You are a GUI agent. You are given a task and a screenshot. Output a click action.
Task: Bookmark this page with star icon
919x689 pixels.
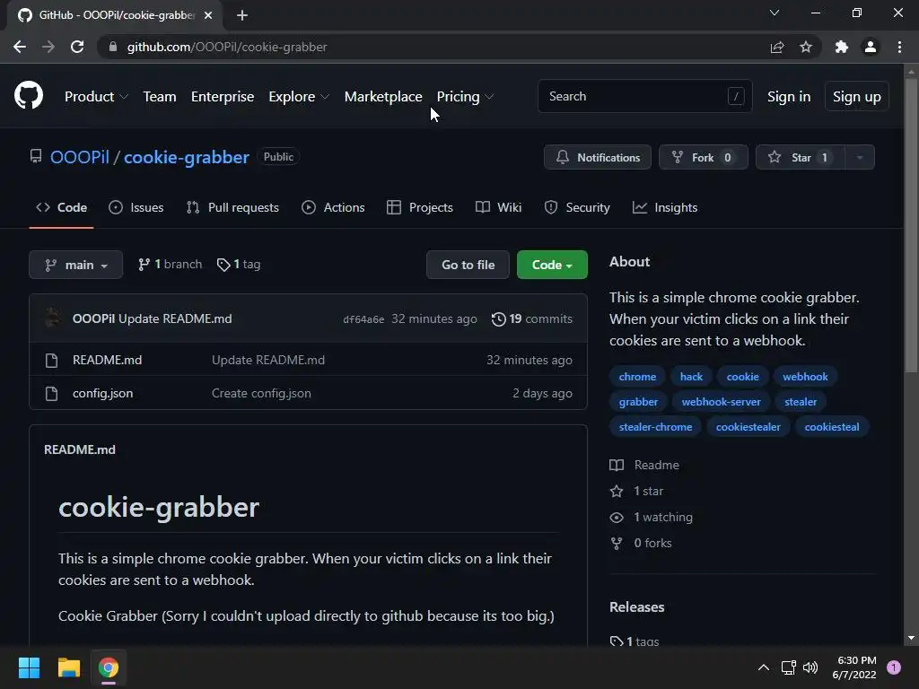click(x=806, y=47)
